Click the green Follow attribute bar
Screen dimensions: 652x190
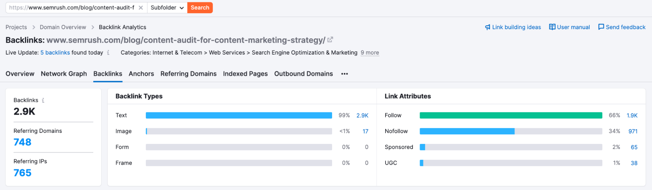point(511,115)
